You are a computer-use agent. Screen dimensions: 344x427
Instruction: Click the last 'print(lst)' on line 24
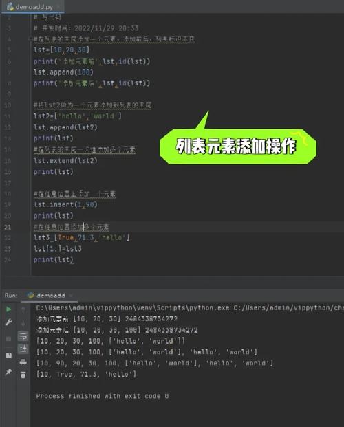[x=54, y=259]
